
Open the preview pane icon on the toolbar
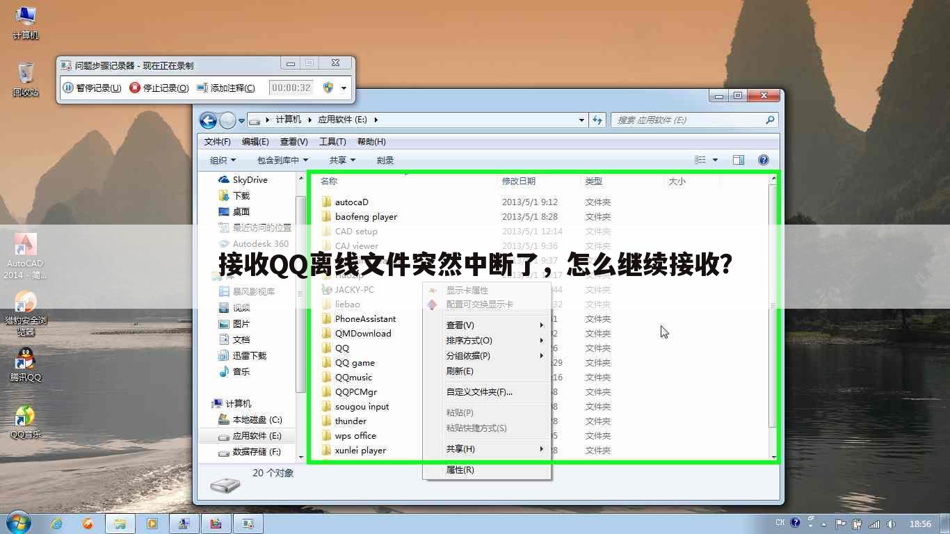(x=739, y=159)
